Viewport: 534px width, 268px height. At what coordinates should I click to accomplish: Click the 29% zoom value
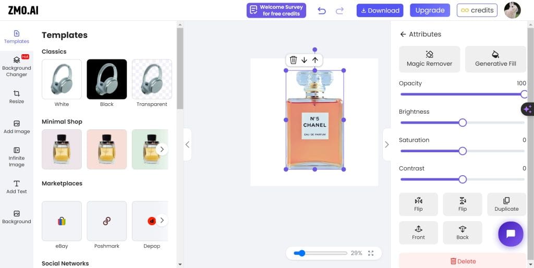(356, 253)
